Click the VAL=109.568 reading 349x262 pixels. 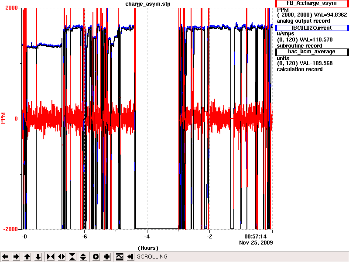pos(316,63)
